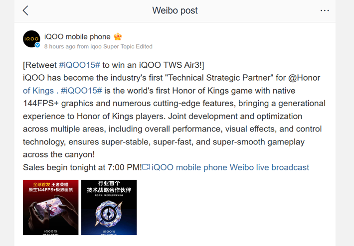Open the red Honor of Kings 144FPS image

pyautogui.click(x=50, y=207)
